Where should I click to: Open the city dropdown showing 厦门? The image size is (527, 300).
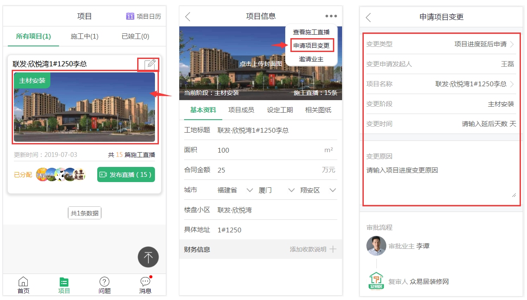[x=291, y=190]
